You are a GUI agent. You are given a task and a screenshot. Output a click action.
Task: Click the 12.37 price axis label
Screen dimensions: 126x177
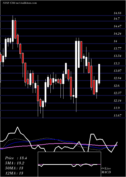point(117,93)
